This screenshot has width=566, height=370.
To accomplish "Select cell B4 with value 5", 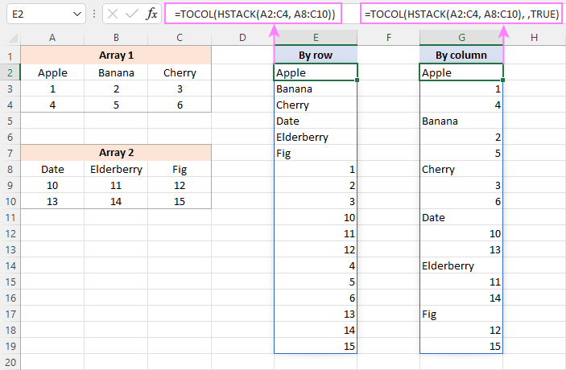I will pos(116,105).
